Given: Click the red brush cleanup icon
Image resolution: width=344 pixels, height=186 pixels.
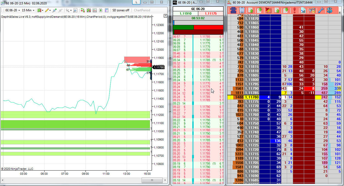Looking at the screenshot, I should [269, 10].
